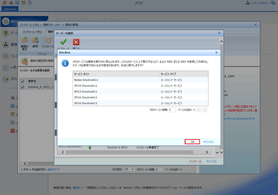Click the サービス ホスト column header
The height and width of the screenshot is (195, 278).
pyautogui.click(x=116, y=74)
